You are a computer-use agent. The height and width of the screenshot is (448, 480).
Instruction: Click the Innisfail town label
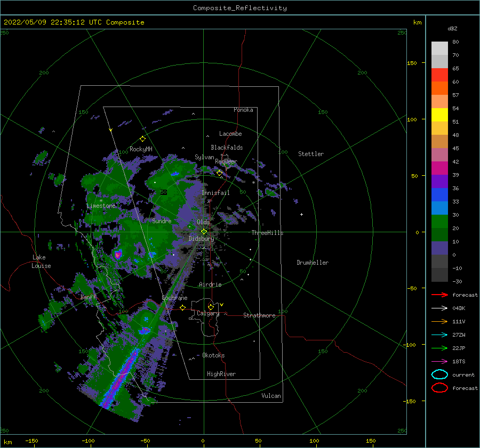215,193
